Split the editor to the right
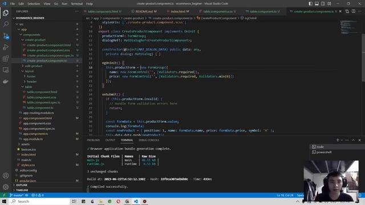 [354, 11]
